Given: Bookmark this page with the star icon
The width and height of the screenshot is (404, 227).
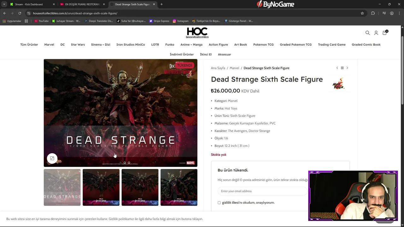Looking at the screenshot, I should [362, 13].
